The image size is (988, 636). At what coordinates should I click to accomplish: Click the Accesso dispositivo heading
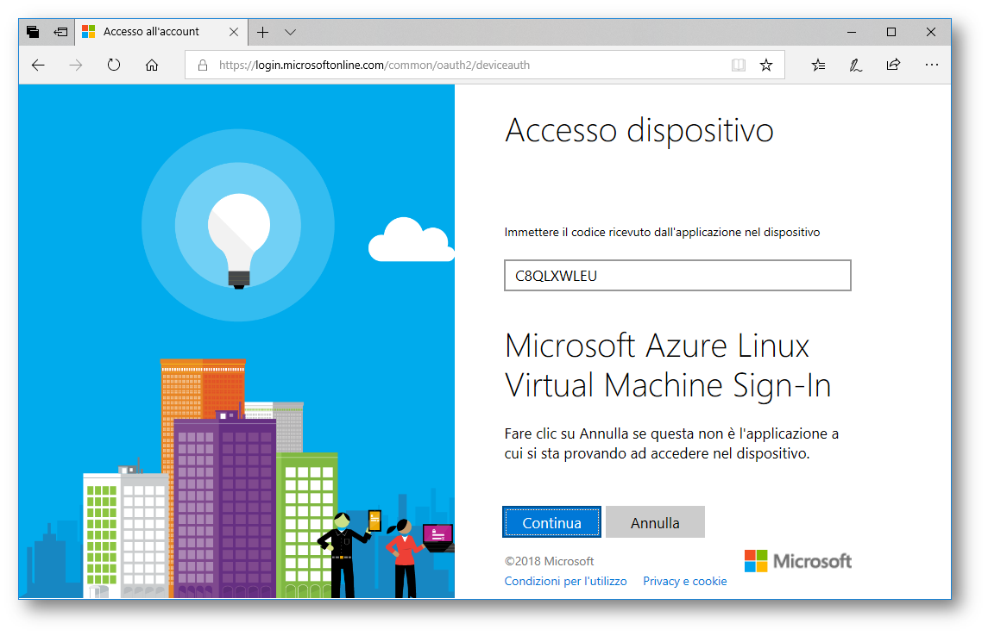pos(639,131)
